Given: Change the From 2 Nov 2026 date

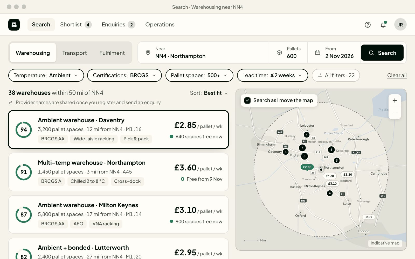Looking at the screenshot, I should 334,53.
